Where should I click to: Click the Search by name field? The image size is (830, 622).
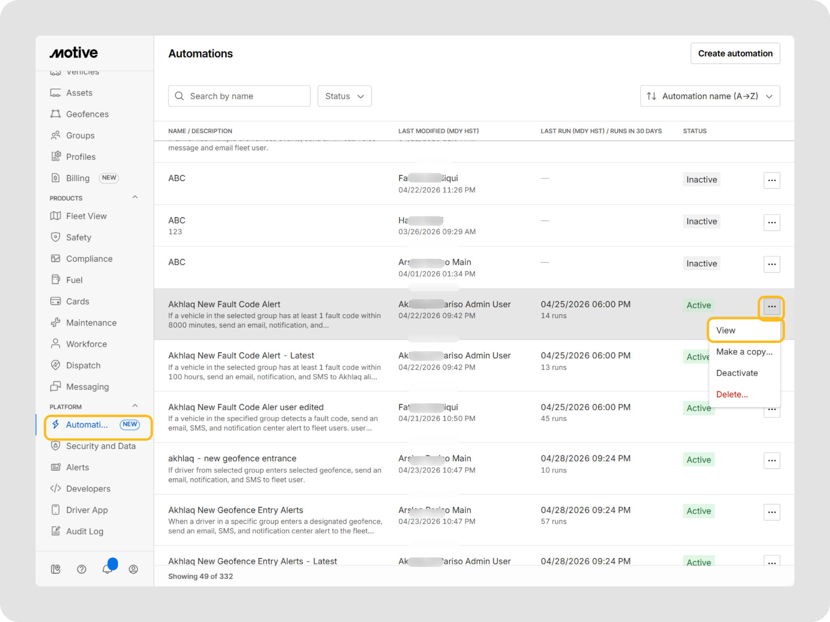239,96
